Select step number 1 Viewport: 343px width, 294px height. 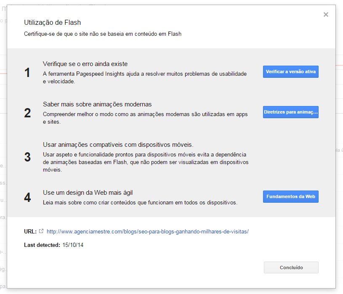(x=27, y=73)
